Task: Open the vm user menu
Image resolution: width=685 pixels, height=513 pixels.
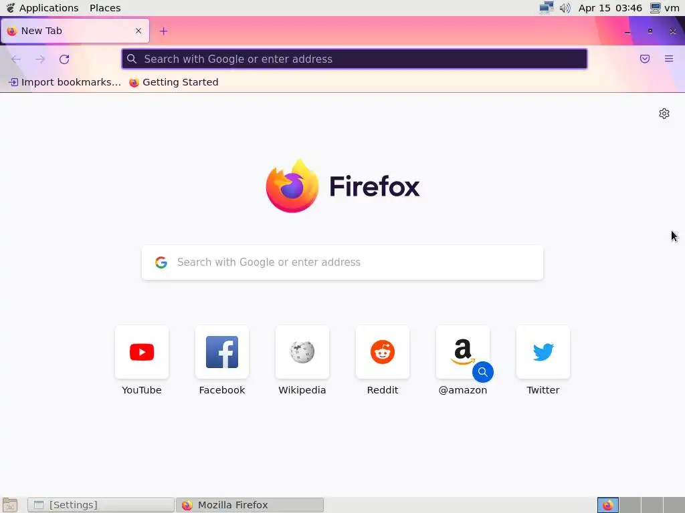Action: (665, 8)
